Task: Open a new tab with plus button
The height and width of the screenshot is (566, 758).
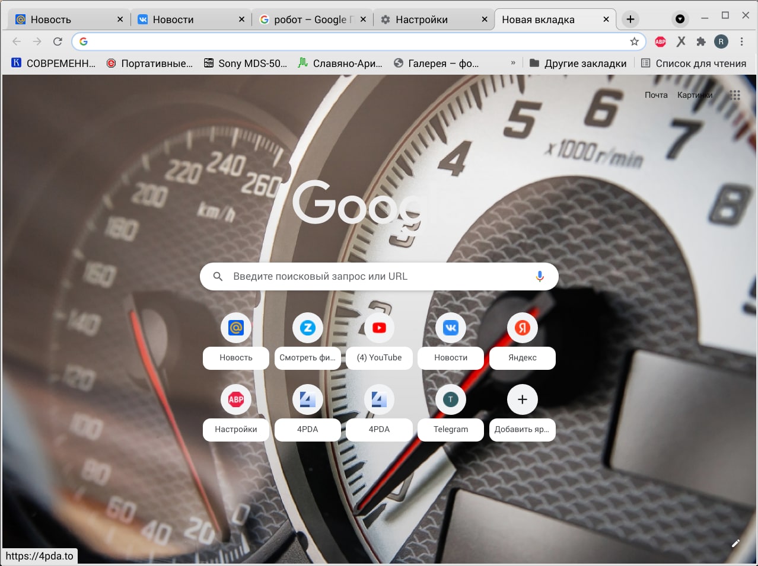Action: pyautogui.click(x=630, y=20)
